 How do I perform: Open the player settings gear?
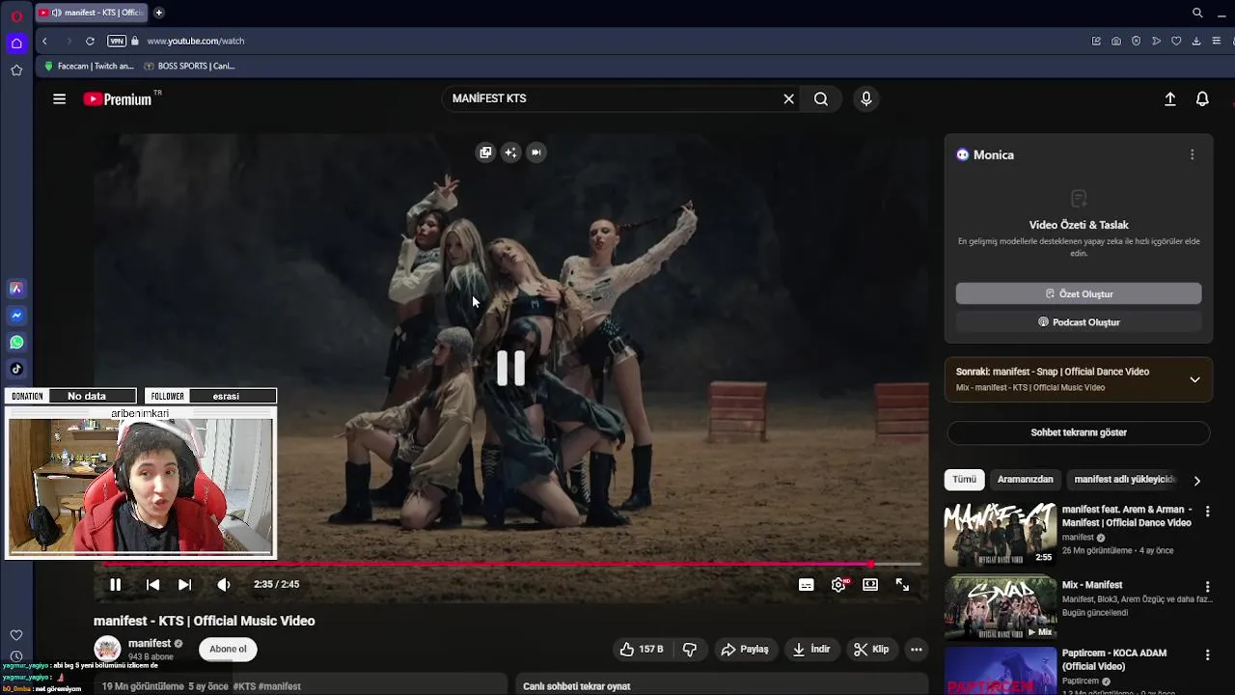click(x=838, y=584)
